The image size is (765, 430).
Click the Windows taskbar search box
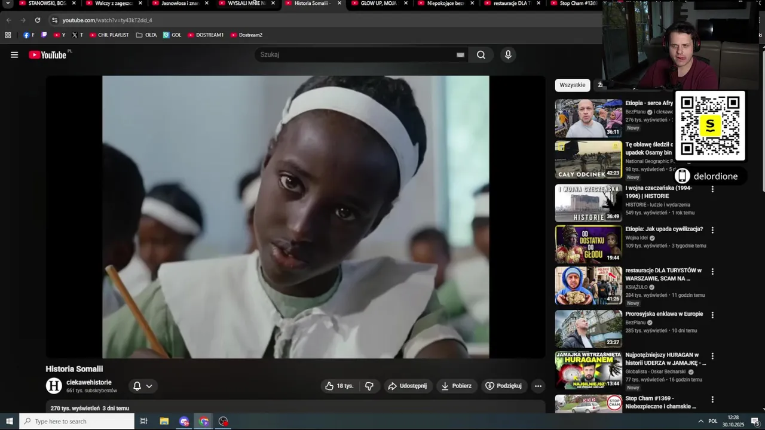pyautogui.click(x=76, y=421)
